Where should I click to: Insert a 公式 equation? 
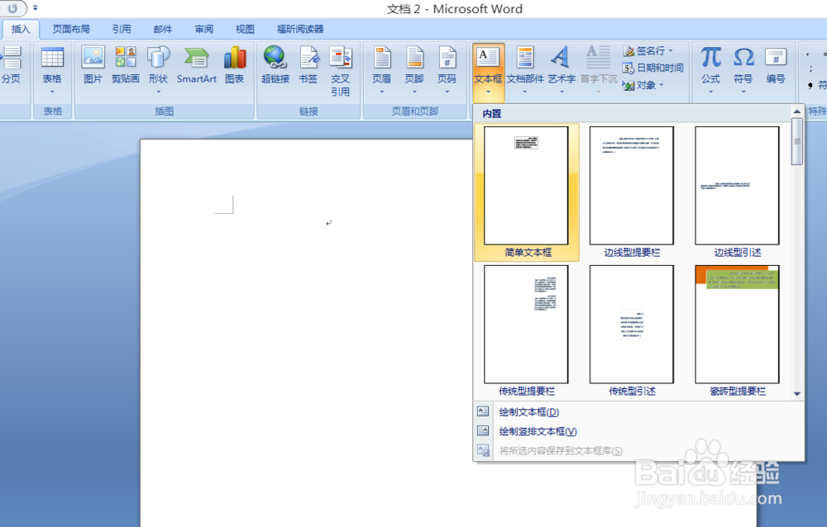click(710, 69)
